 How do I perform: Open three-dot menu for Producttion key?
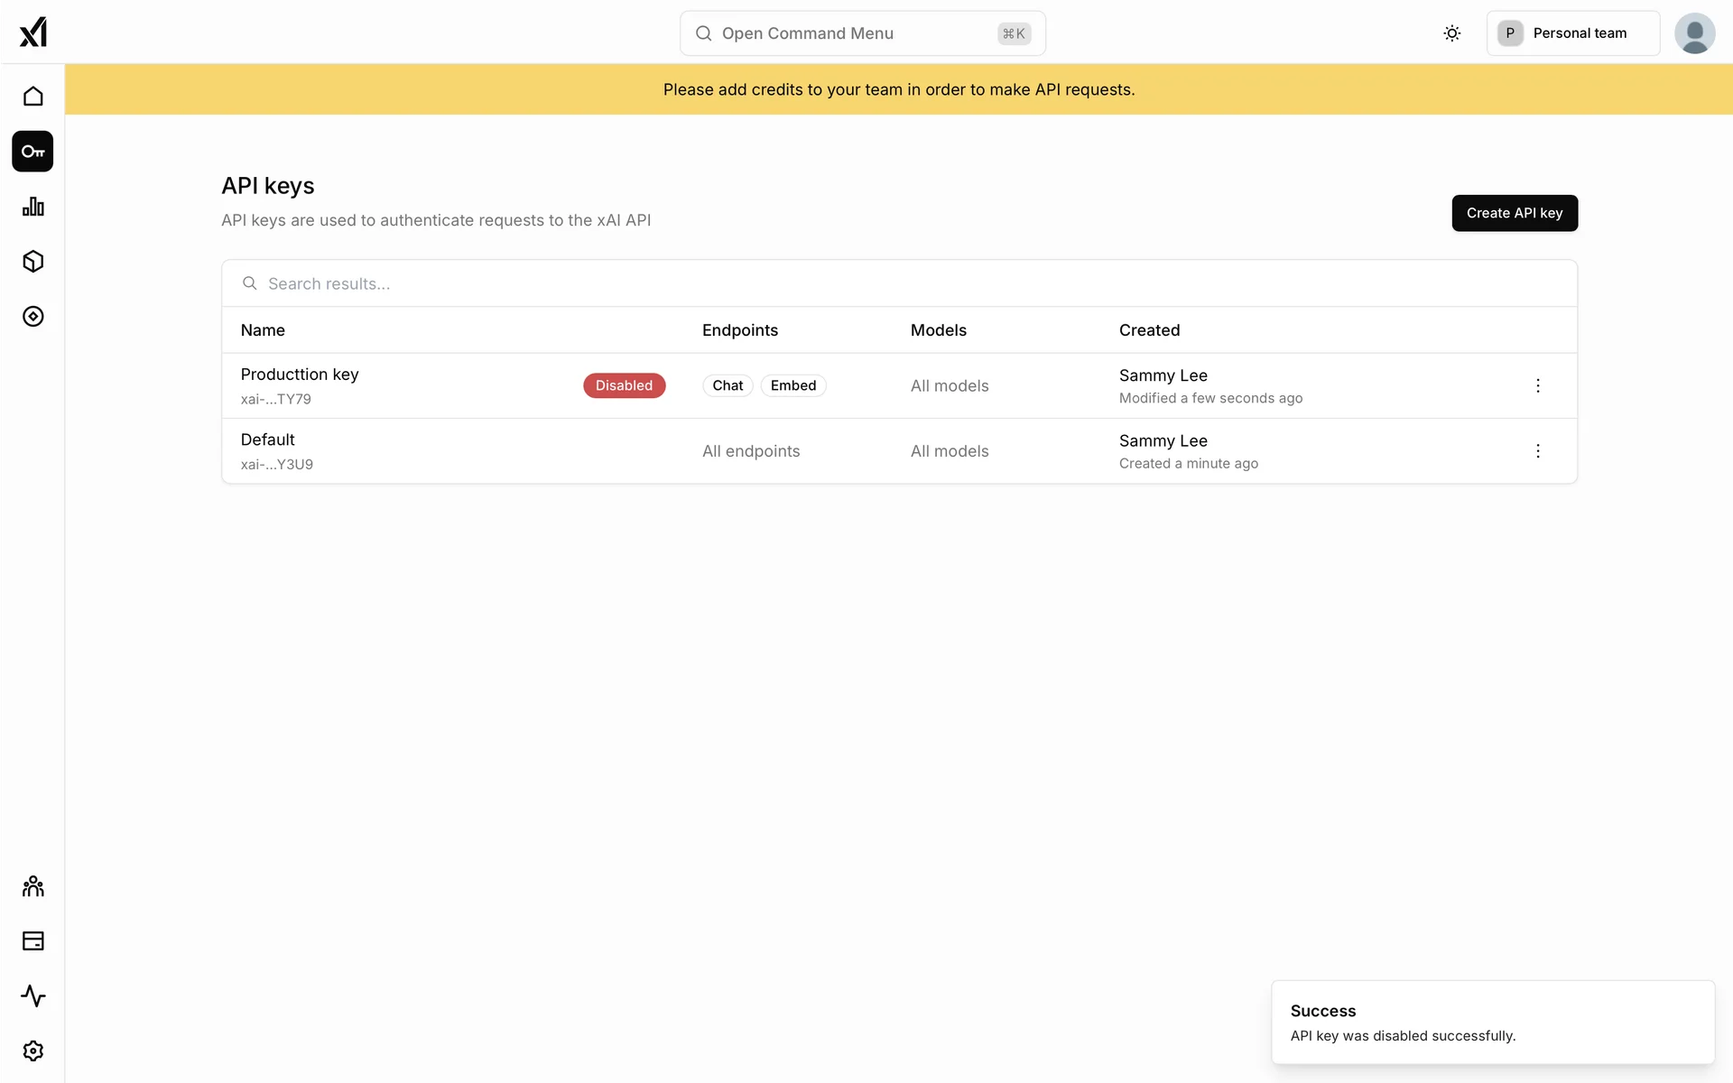[x=1538, y=385]
